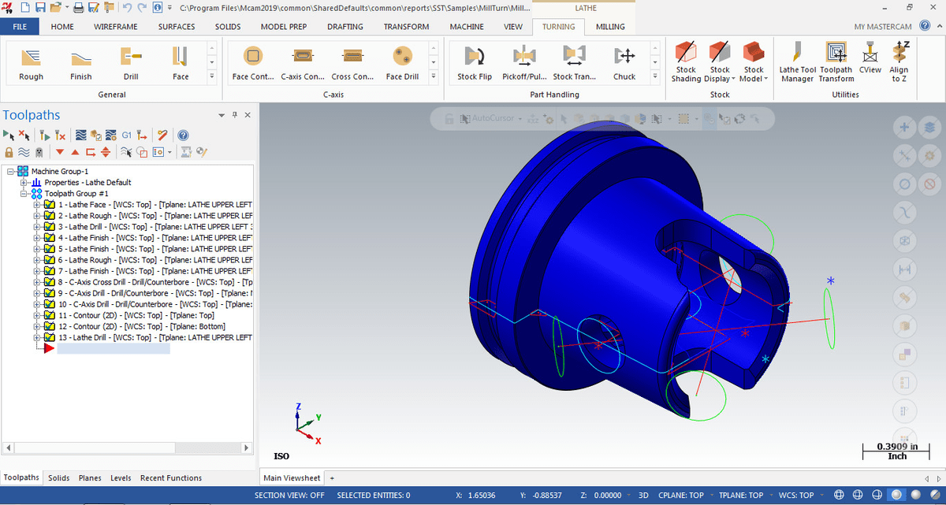Image resolution: width=946 pixels, height=505 pixels.
Task: Open the Pickoff/Pull operation
Action: click(524, 61)
